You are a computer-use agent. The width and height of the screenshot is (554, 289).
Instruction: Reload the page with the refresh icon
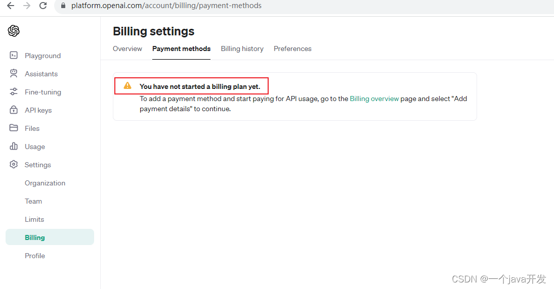click(x=43, y=6)
